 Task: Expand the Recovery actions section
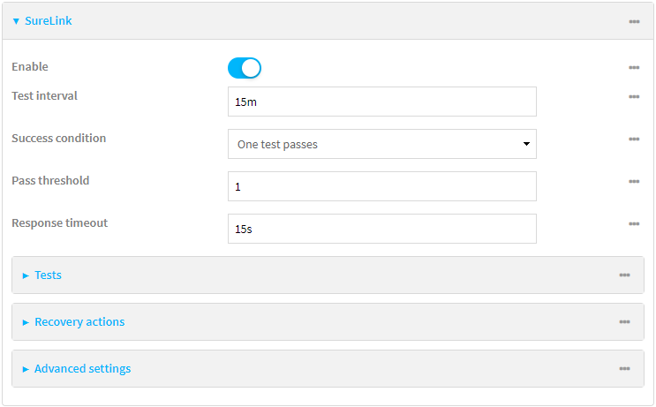click(26, 322)
